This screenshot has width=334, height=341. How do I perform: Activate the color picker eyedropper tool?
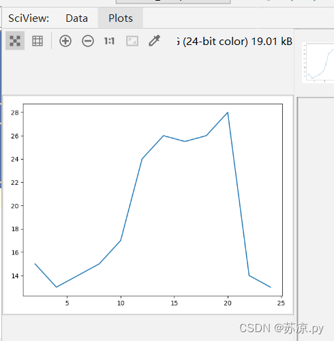click(x=155, y=41)
